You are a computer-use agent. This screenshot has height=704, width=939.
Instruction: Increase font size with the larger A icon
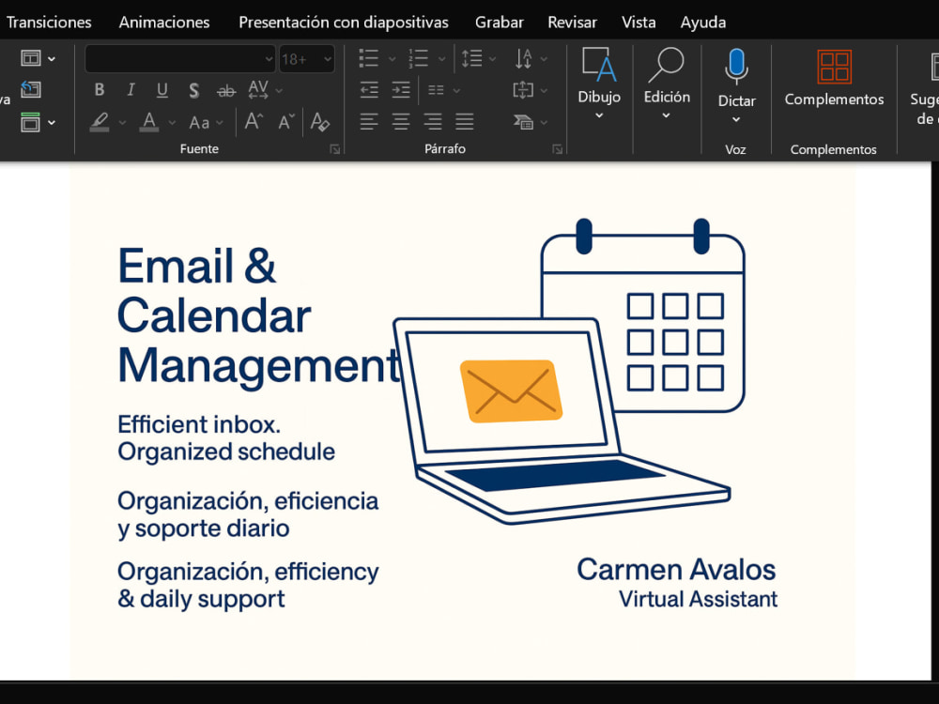pos(254,121)
